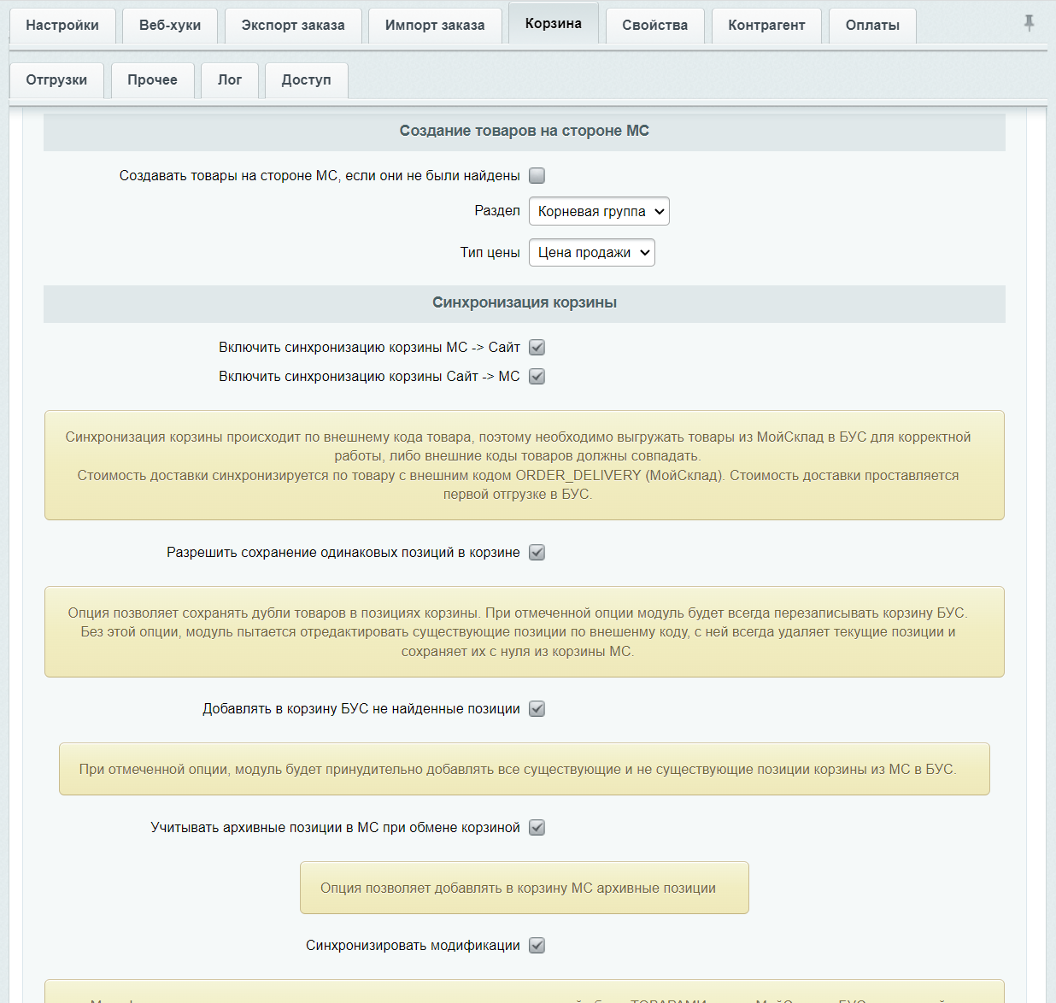Click the pin icon at top right
1056x1003 pixels.
point(1030,23)
